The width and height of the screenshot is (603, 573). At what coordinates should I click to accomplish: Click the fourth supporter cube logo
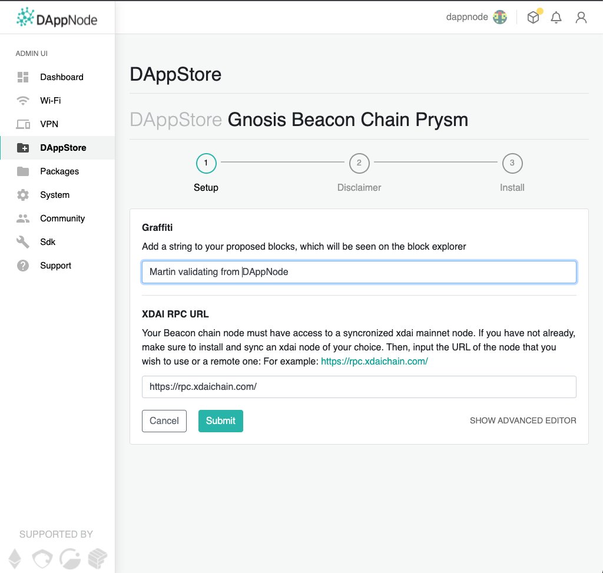point(97,558)
